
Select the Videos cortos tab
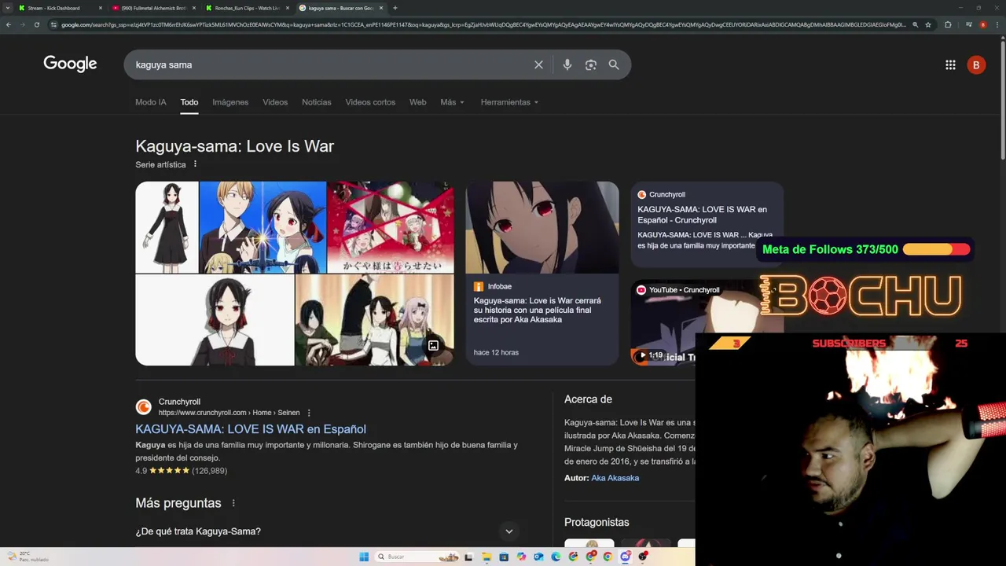pyautogui.click(x=370, y=102)
